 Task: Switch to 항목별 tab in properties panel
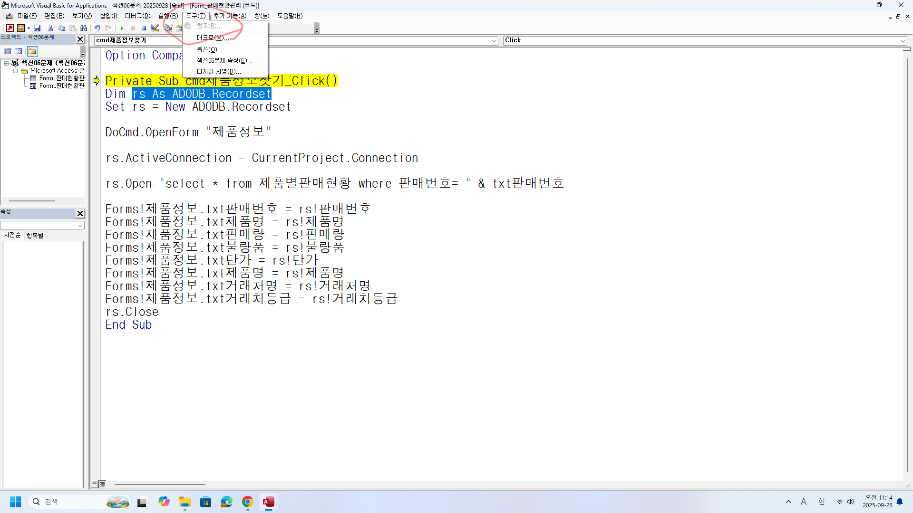click(x=35, y=236)
